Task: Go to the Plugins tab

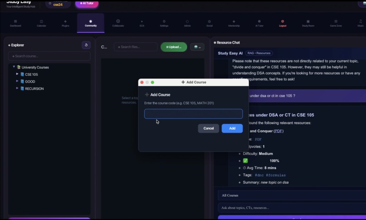Action: [65, 23]
